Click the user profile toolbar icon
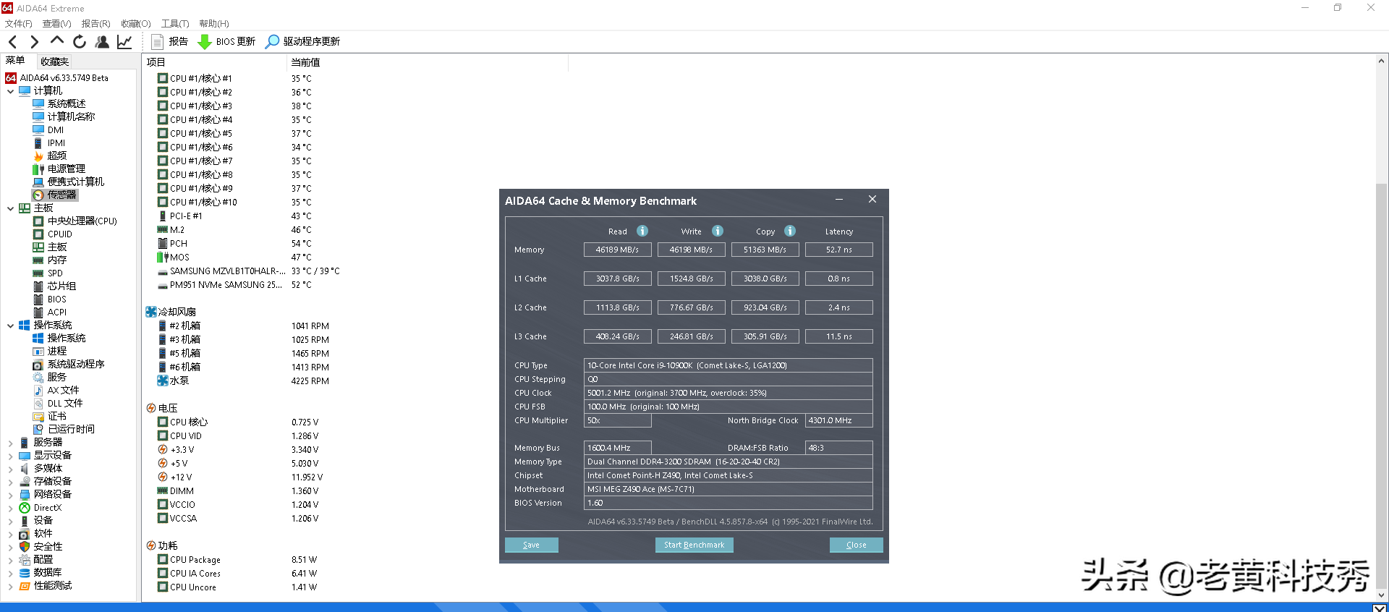The width and height of the screenshot is (1389, 612). [x=102, y=42]
